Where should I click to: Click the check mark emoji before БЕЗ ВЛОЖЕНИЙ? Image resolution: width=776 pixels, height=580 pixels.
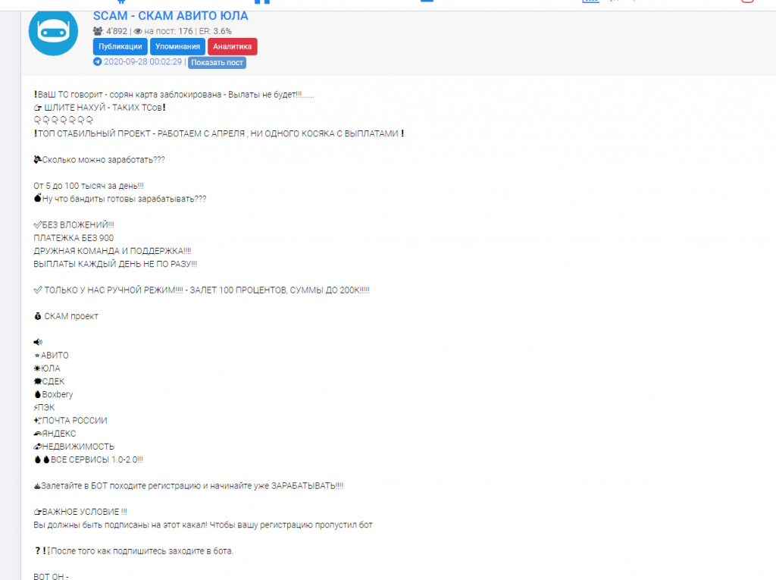pos(38,225)
